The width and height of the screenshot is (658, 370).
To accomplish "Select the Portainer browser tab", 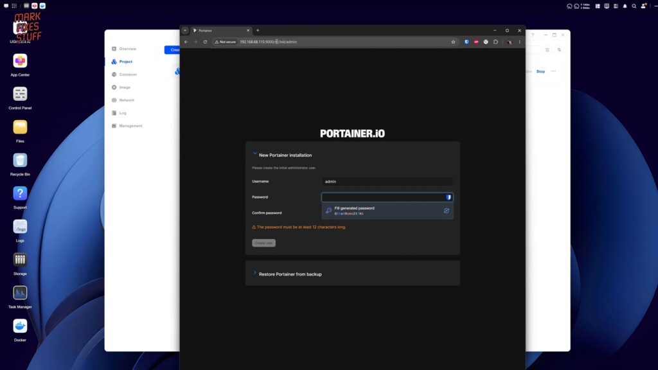I will tap(220, 31).
